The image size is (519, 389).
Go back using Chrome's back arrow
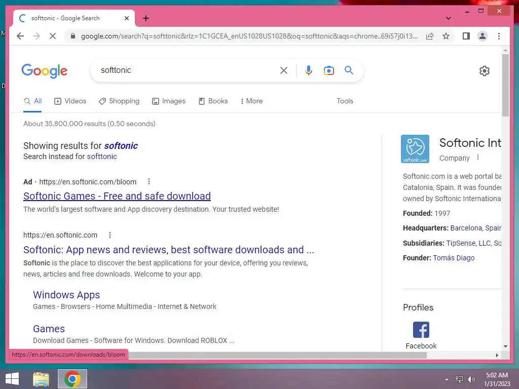[20, 36]
